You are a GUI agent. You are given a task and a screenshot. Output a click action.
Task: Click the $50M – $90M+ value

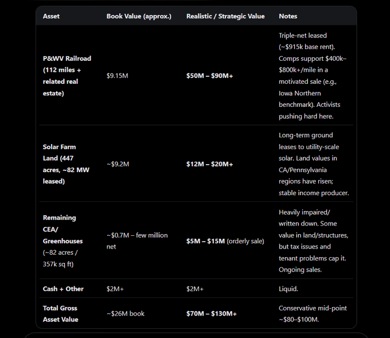210,76
